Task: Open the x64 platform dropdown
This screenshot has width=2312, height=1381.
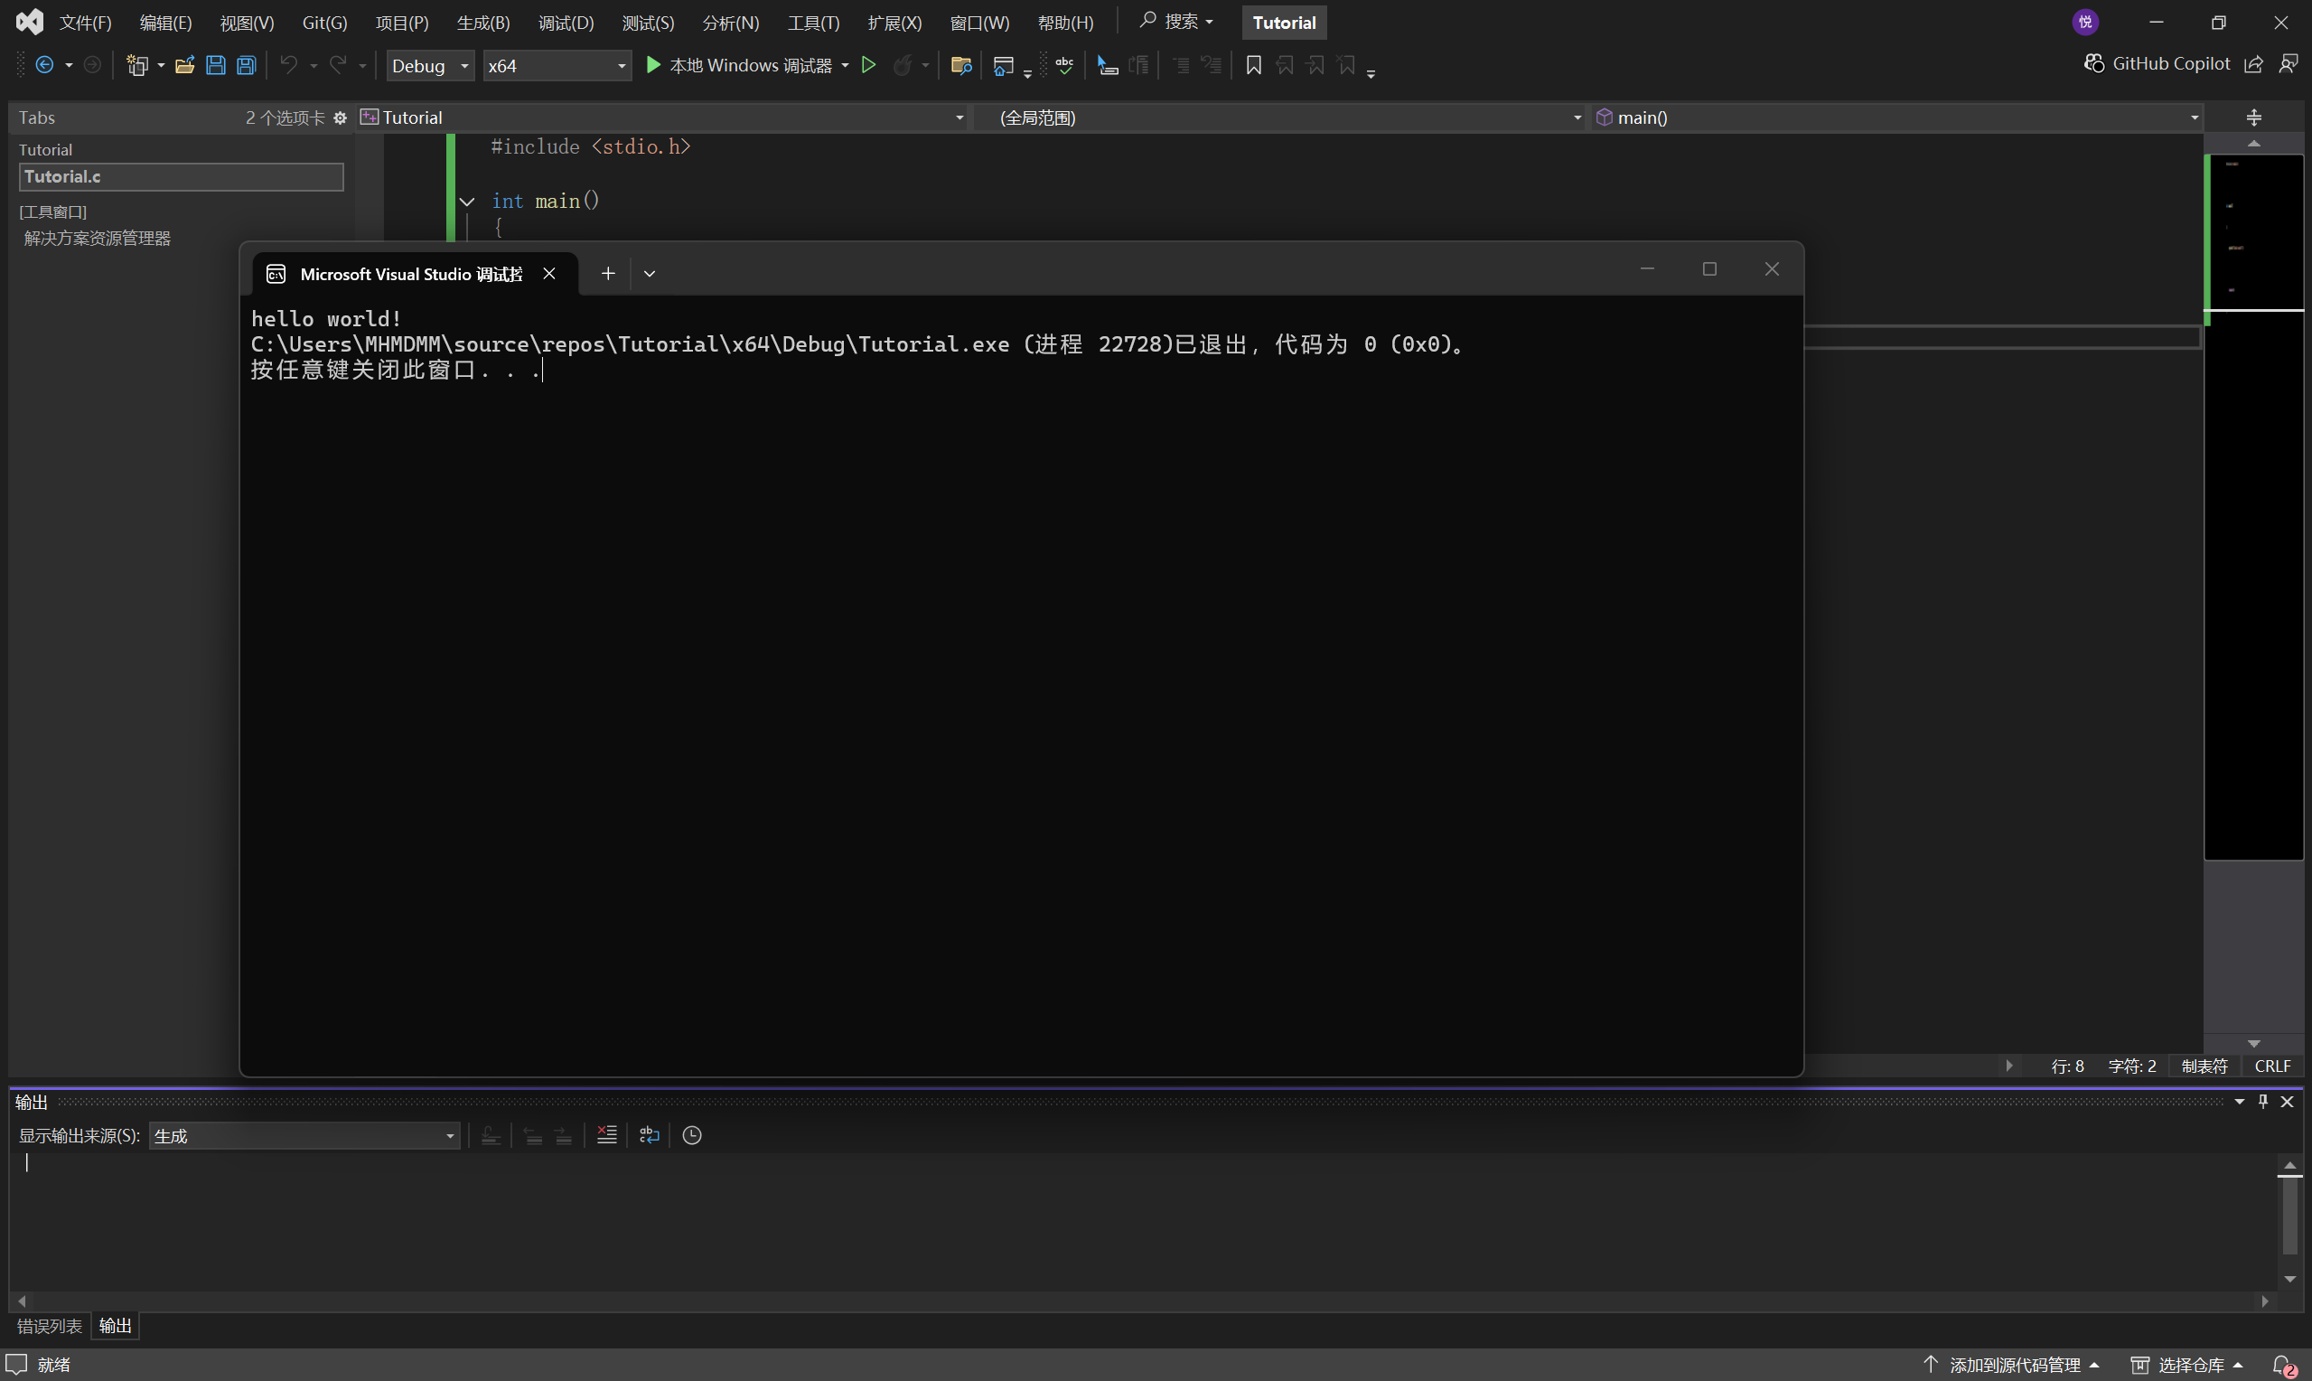Action: coord(557,65)
